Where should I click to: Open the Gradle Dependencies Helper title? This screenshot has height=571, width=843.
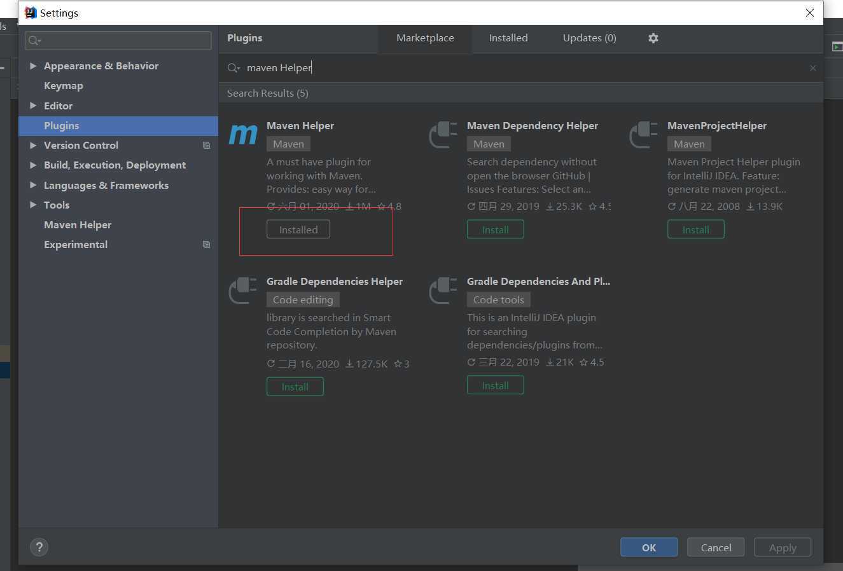pyautogui.click(x=335, y=282)
